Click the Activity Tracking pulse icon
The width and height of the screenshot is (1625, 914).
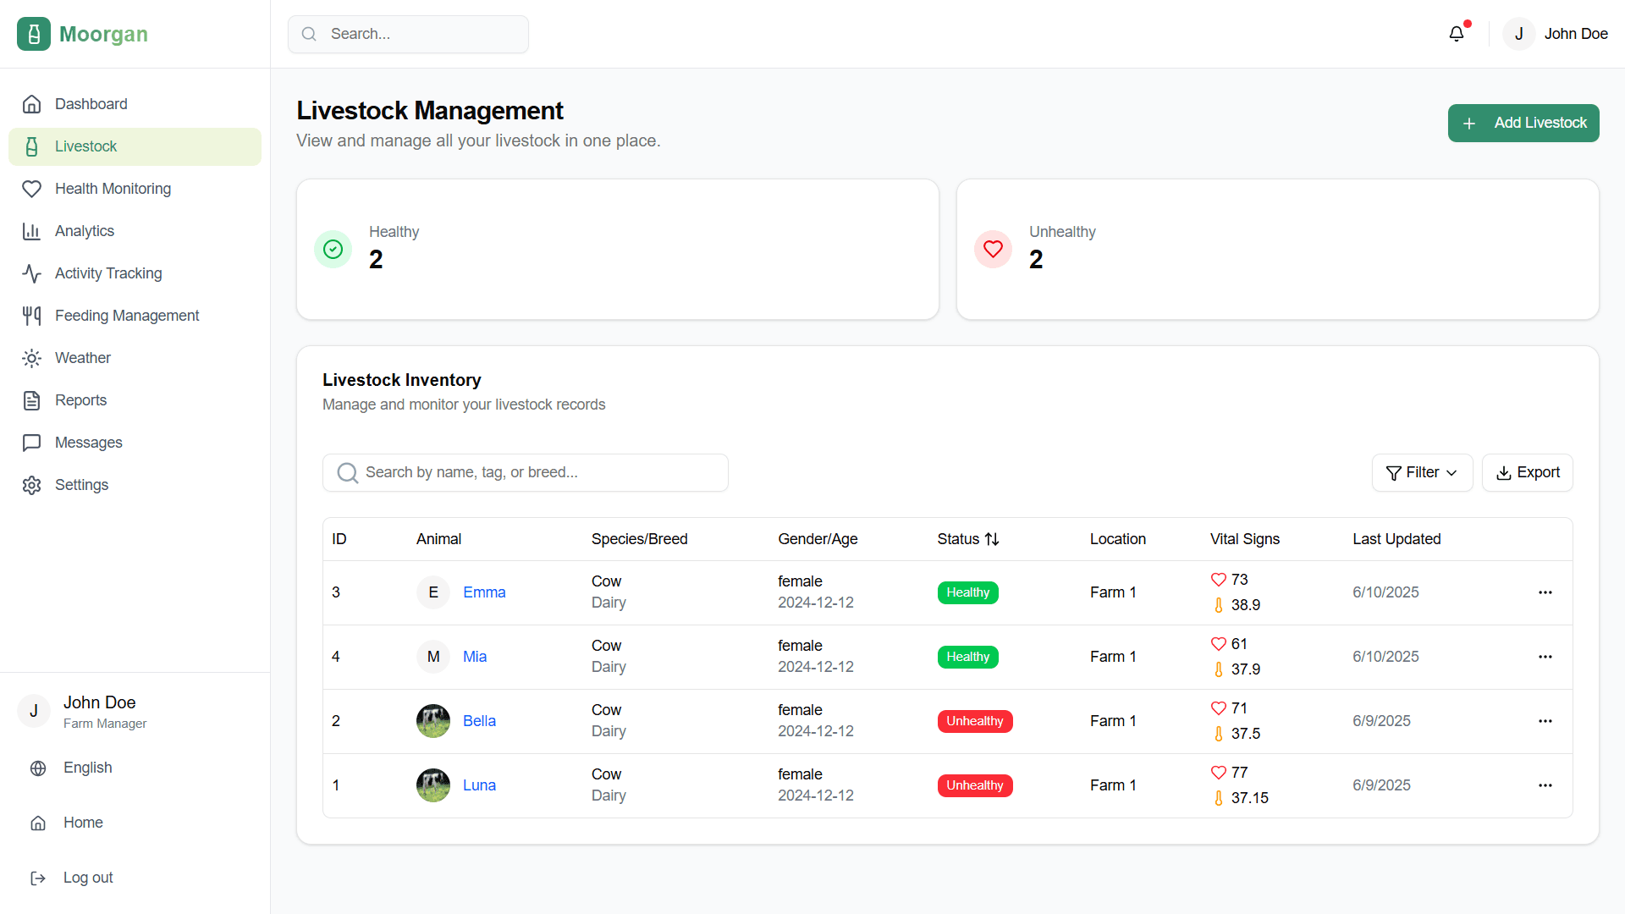point(32,273)
